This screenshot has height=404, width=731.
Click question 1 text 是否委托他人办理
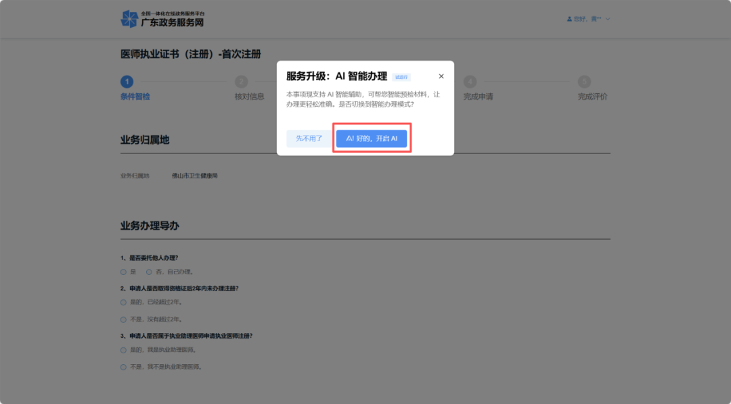[x=149, y=258]
